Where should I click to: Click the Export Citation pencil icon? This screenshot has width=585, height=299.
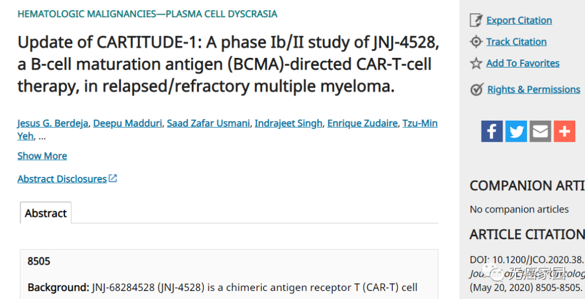476,21
